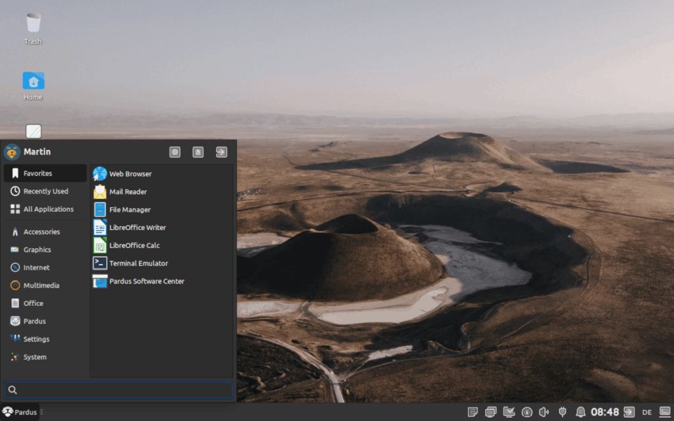Launch Mail Reader from favorites
The width and height of the screenshot is (674, 421).
(x=120, y=191)
